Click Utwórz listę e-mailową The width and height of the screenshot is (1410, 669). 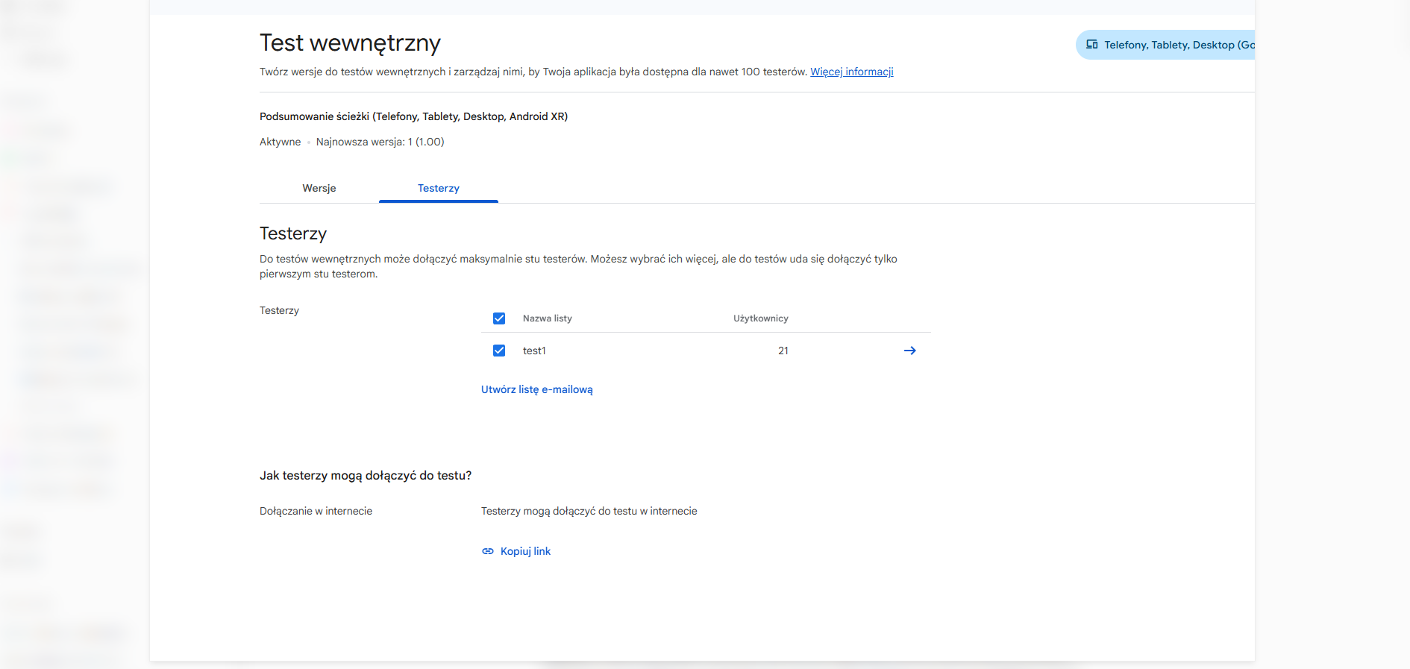[x=537, y=389]
